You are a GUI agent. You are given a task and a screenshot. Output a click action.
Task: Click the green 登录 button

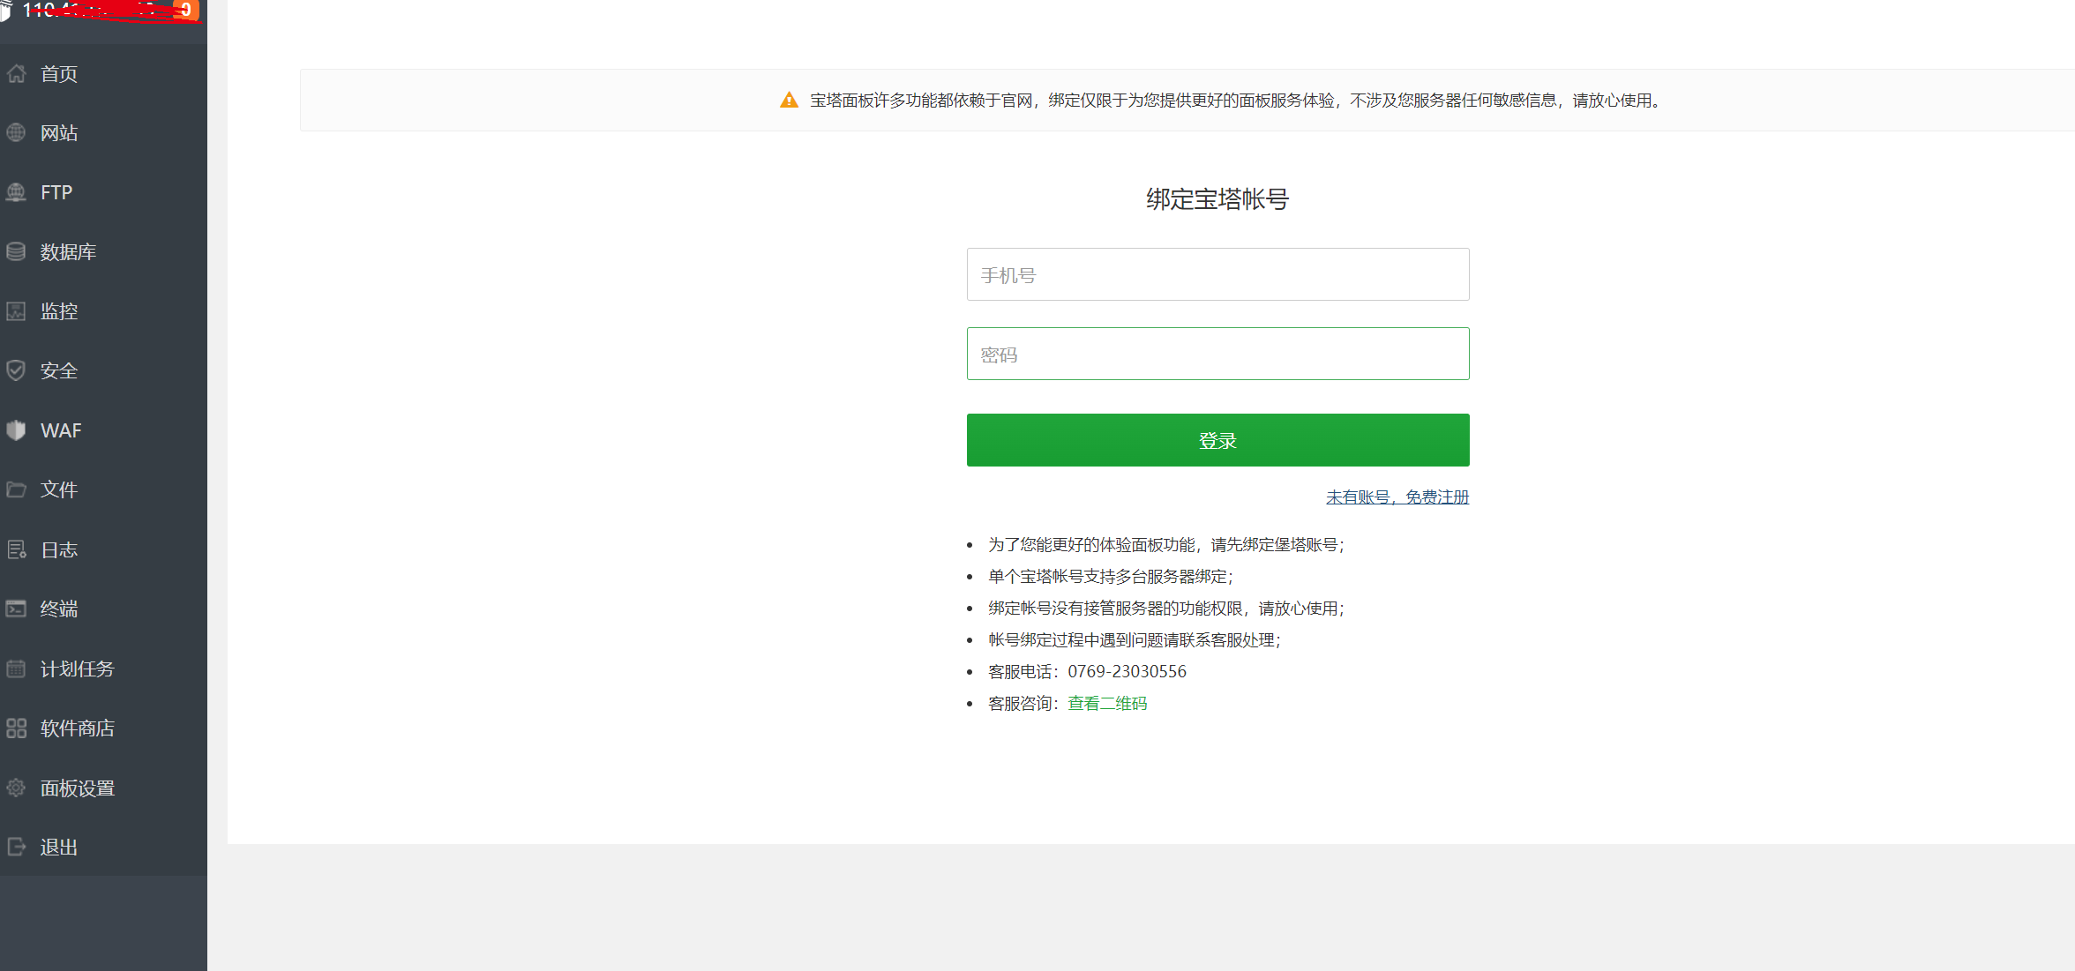[1217, 440]
